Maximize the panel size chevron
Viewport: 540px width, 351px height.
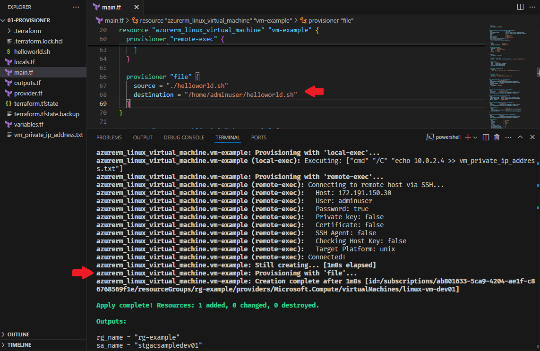point(520,137)
